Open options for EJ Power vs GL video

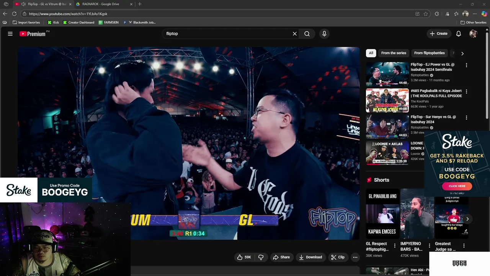click(x=466, y=65)
